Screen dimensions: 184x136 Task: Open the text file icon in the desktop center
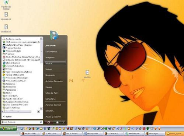(x=87, y=74)
